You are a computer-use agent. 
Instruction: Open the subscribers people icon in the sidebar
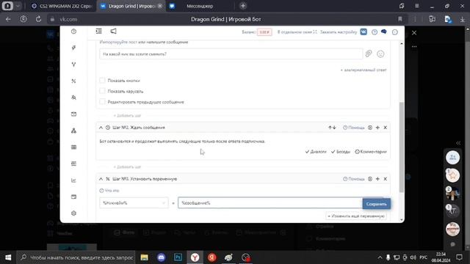(x=73, y=98)
